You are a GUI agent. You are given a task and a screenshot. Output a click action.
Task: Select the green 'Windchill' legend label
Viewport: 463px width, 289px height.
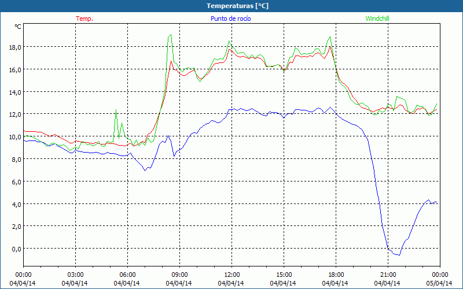(x=377, y=18)
